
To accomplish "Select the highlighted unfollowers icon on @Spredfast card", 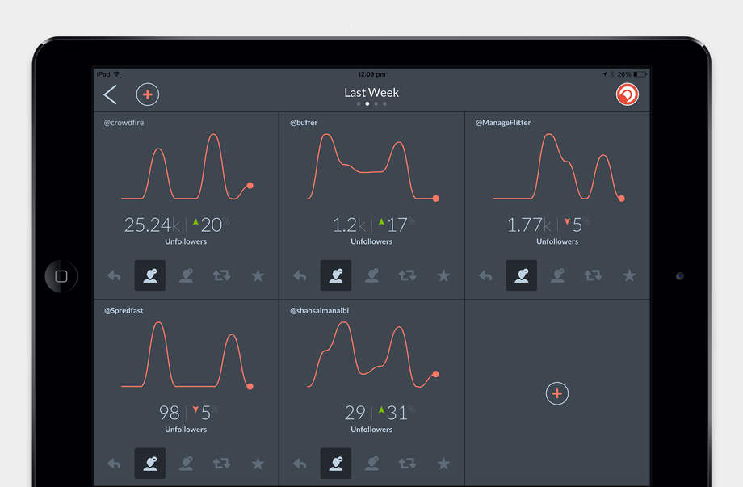I will tap(150, 464).
